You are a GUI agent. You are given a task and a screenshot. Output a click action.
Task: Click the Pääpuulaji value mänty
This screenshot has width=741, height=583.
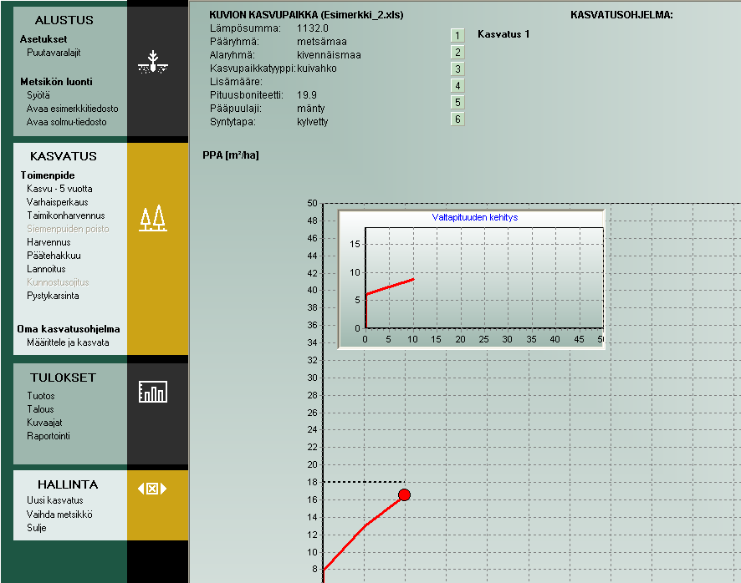tap(311, 109)
